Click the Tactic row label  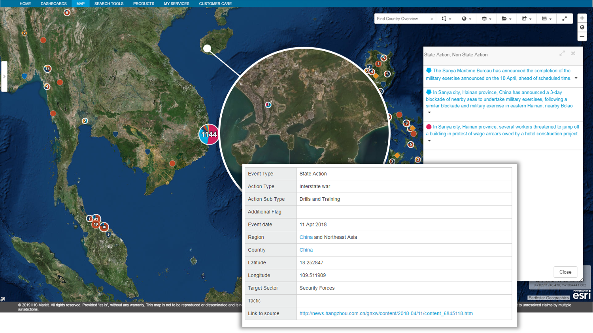pyautogui.click(x=254, y=301)
